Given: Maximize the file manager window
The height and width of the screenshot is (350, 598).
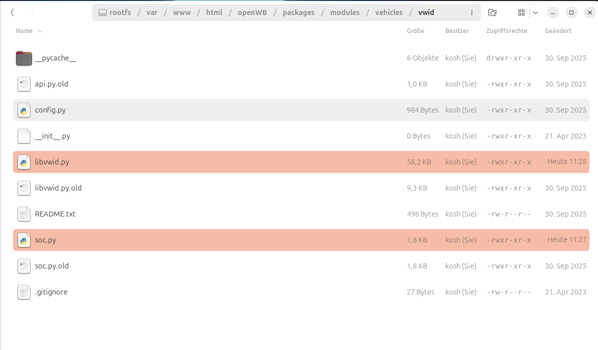Looking at the screenshot, I should coord(571,12).
